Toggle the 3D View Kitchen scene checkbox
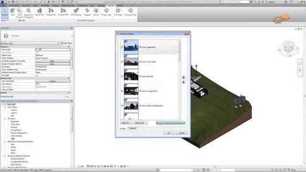This screenshot has width=306, height=172. (122, 76)
